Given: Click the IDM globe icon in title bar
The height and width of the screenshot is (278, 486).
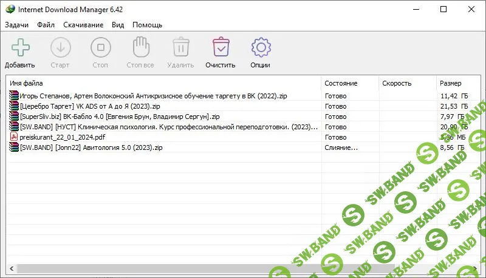Looking at the screenshot, I should (x=10, y=10).
